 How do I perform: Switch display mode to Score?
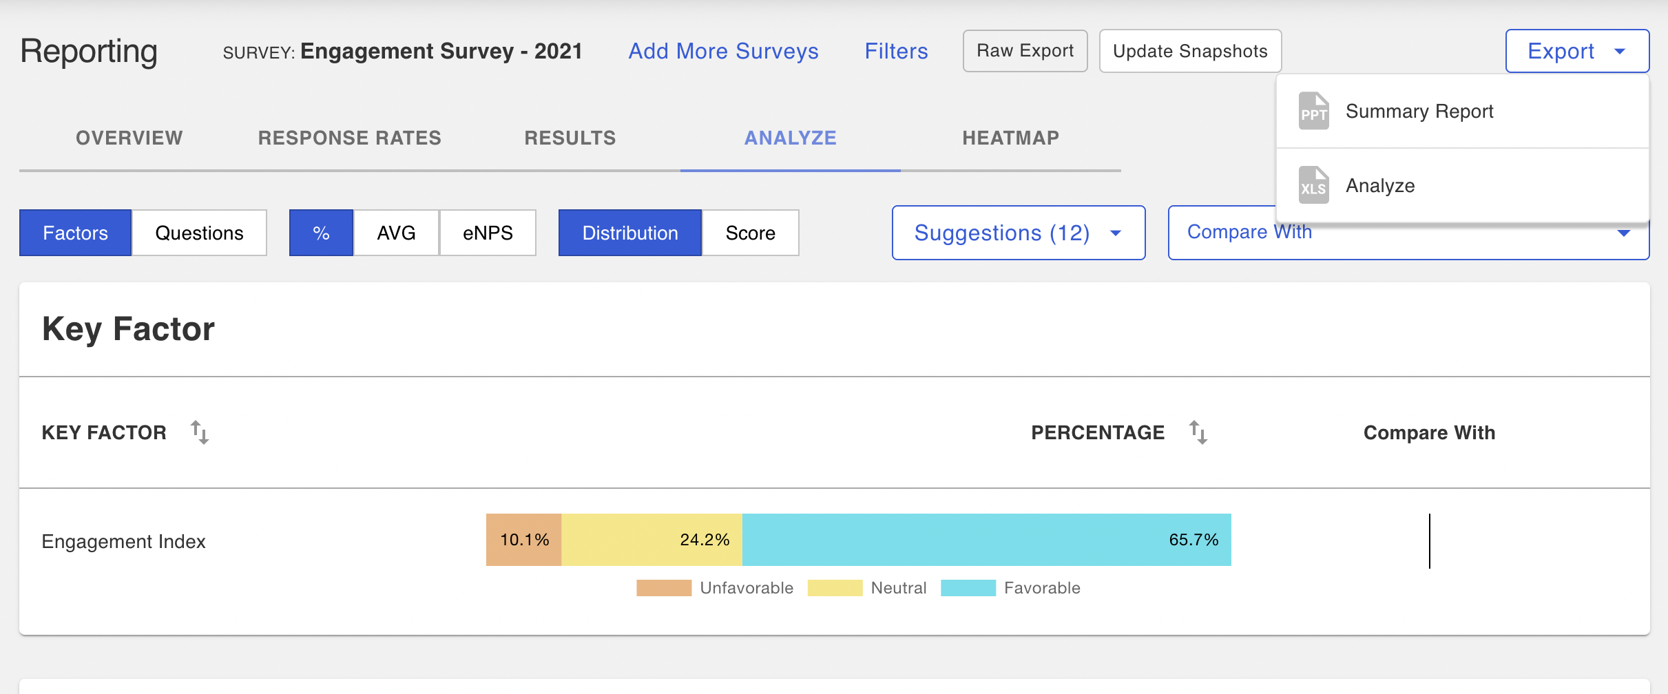751,233
